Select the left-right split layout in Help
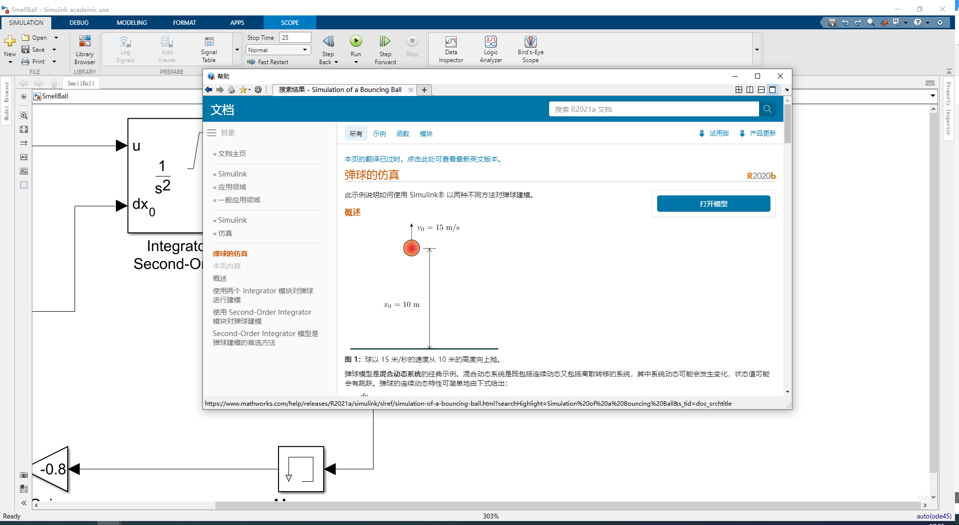 coord(750,89)
